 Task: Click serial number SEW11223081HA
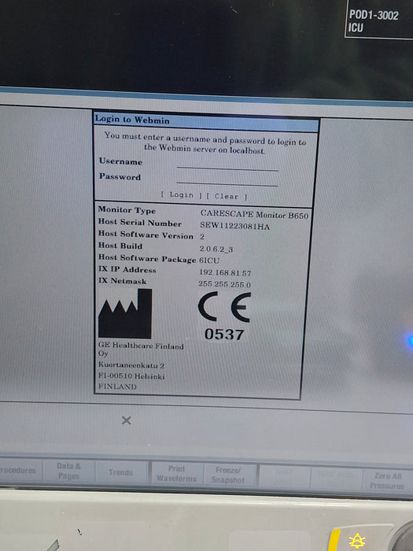[235, 226]
